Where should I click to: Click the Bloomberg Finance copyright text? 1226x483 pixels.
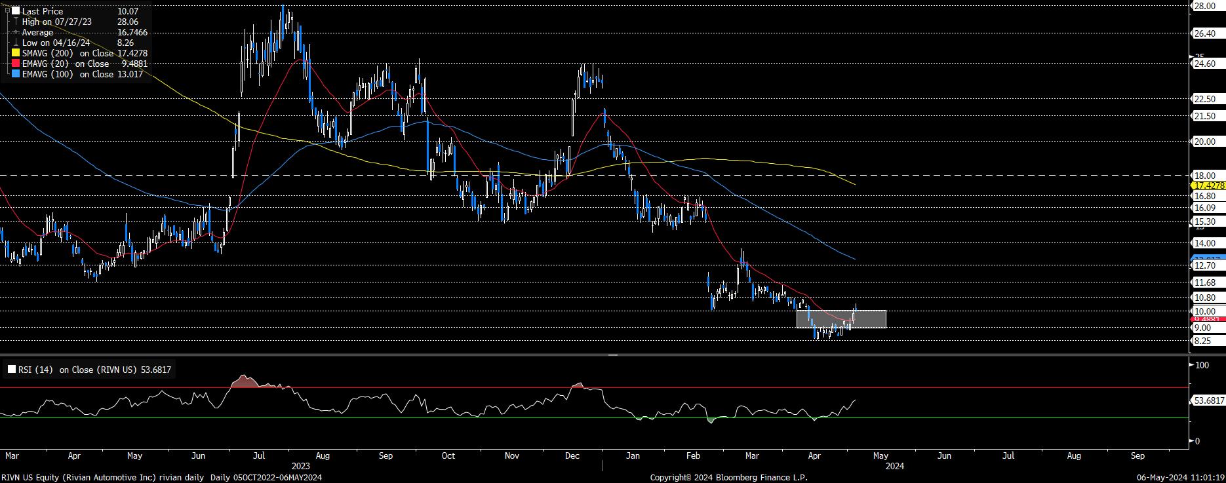[x=729, y=477]
